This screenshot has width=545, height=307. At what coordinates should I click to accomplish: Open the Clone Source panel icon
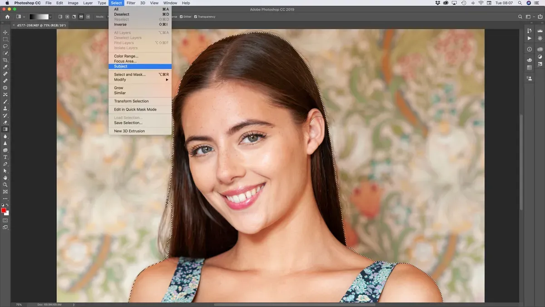[529, 78]
